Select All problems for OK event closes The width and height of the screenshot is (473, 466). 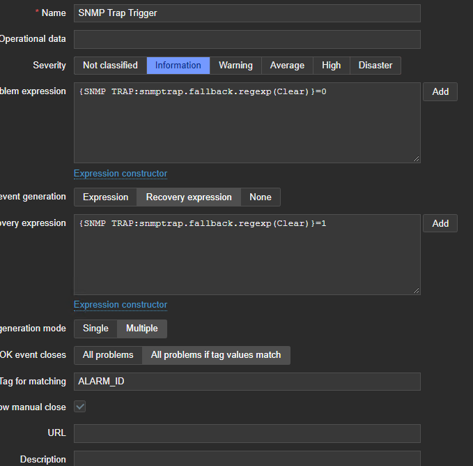108,355
